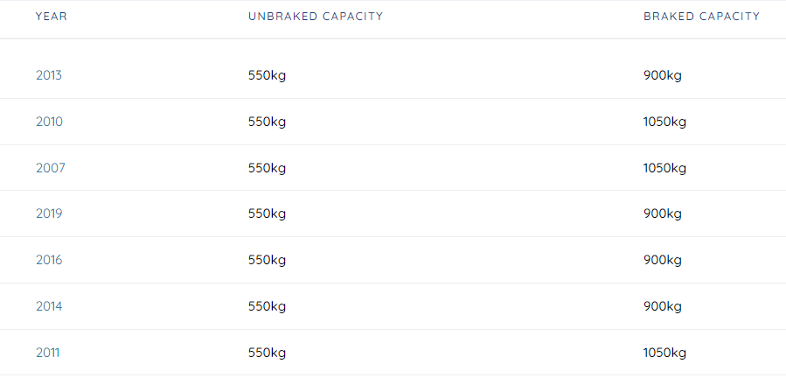The image size is (786, 392).
Task: Select 900kg braked capacity for 2013
Action: [663, 76]
